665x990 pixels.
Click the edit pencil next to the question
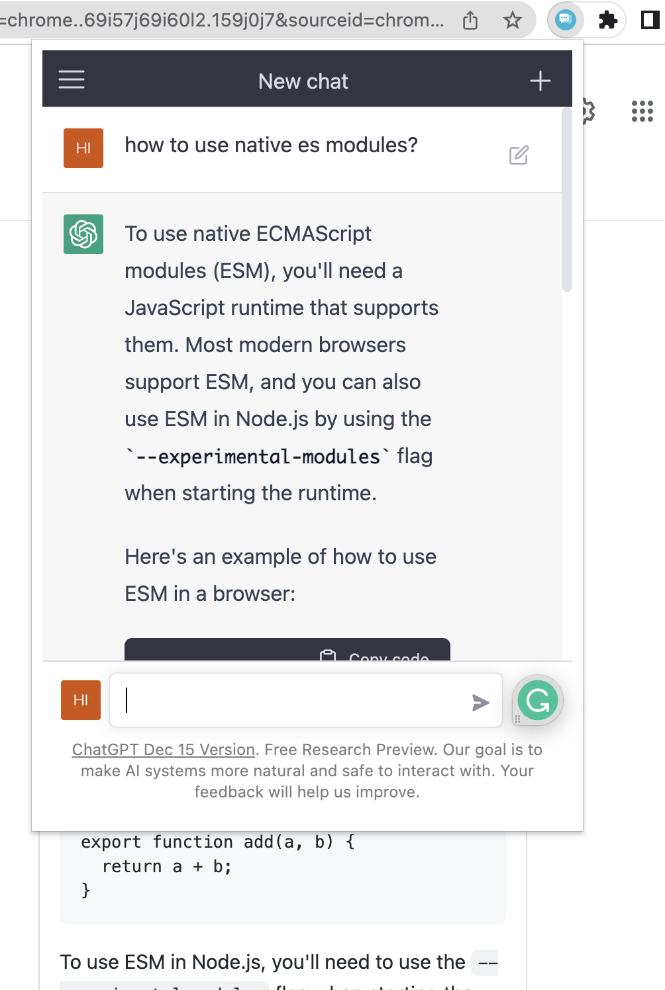(519, 156)
